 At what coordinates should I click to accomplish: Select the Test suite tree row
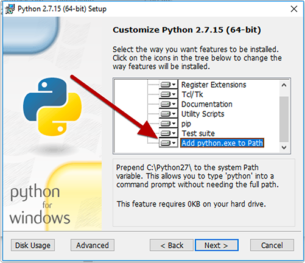click(198, 133)
